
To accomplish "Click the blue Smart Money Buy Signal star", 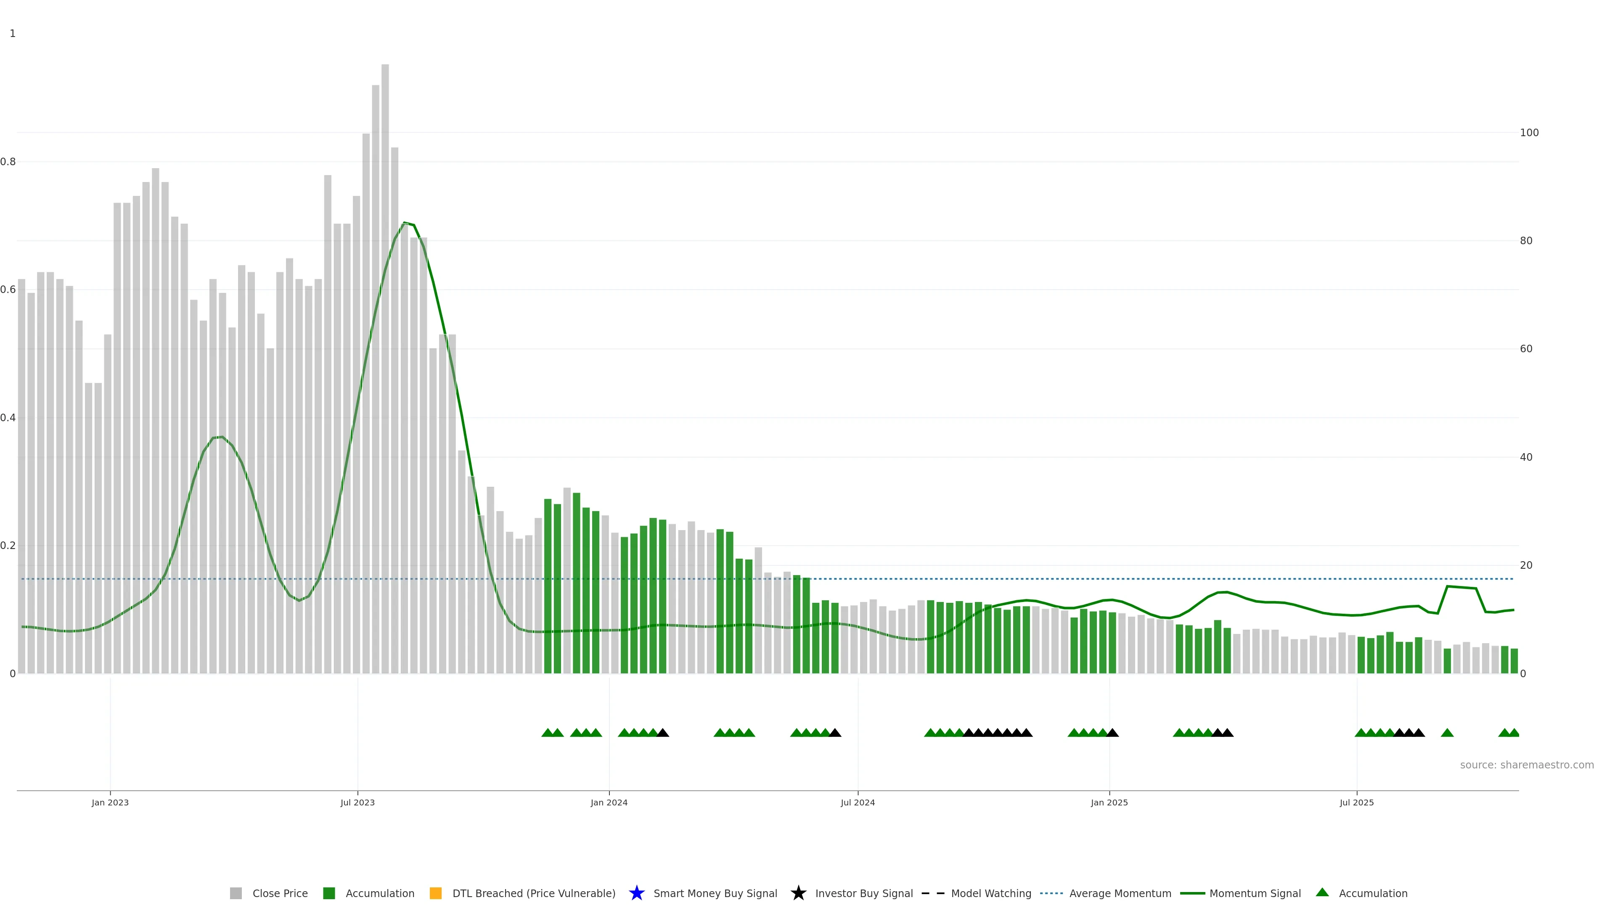I will pyautogui.click(x=636, y=893).
